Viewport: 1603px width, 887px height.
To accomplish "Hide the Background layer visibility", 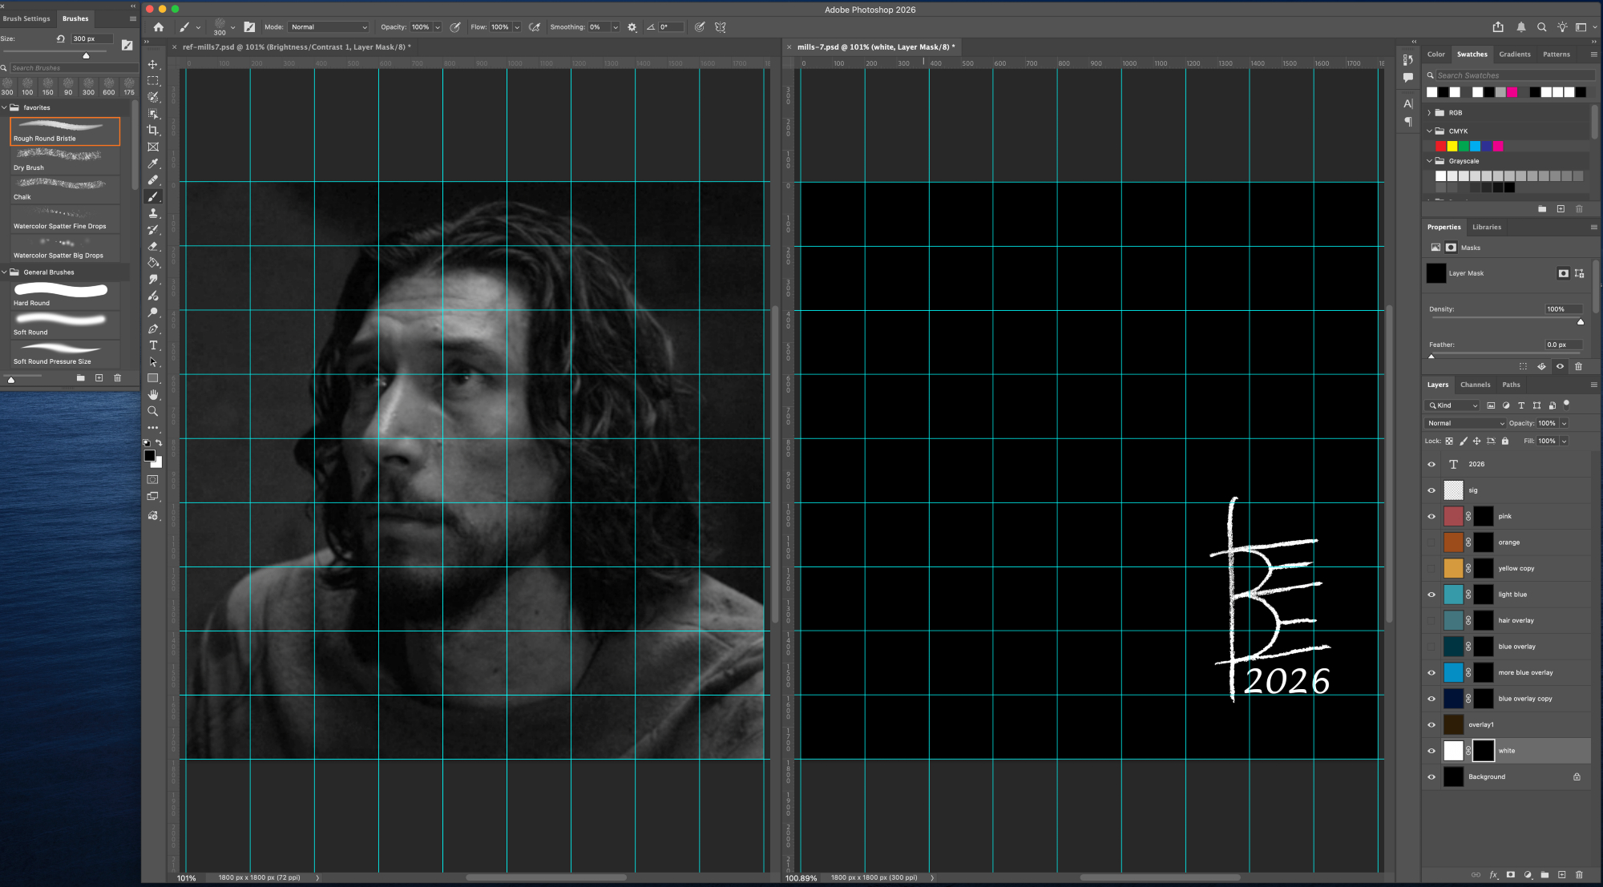I will [x=1431, y=776].
